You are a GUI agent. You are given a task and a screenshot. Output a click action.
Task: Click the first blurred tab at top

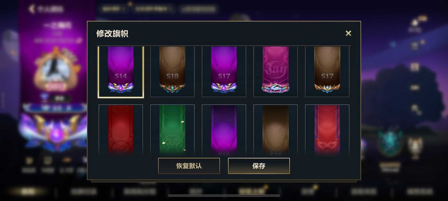pyautogui.click(x=114, y=9)
